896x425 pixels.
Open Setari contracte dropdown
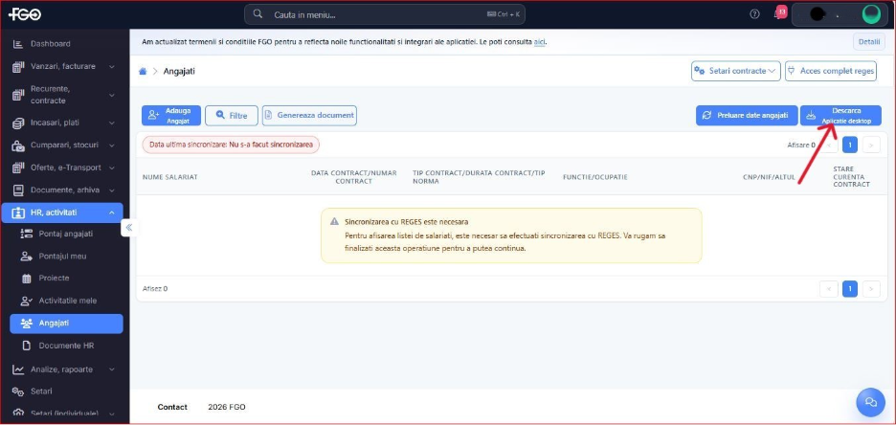(735, 72)
